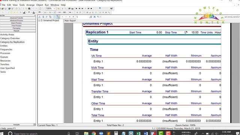Image resolution: width=240 pixels, height=135 pixels.
Task: Open Excel from the taskbar
Action: point(138,133)
